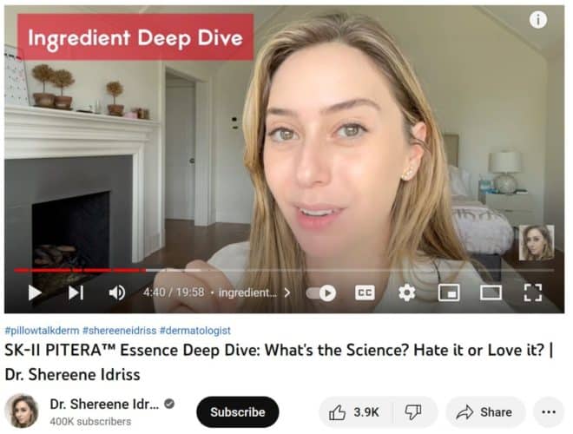Enable theater mode view

click(x=491, y=293)
